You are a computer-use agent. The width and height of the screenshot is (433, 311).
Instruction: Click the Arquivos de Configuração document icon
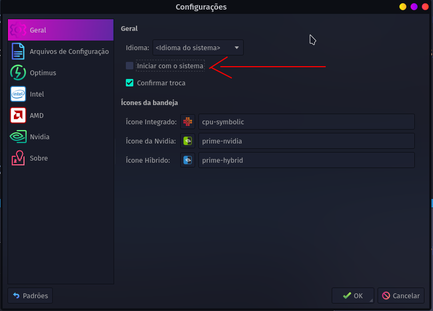(x=18, y=51)
